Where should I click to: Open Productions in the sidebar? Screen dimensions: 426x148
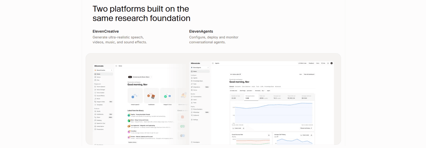pos(103,129)
